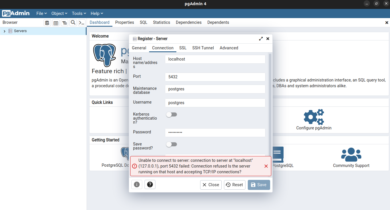Click the Community Support people icon
The width and height of the screenshot is (390, 210).
click(351, 155)
